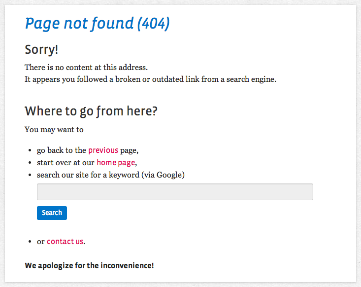Click the "start over at our" bullet text
The height and width of the screenshot is (287, 361).
(x=66, y=162)
